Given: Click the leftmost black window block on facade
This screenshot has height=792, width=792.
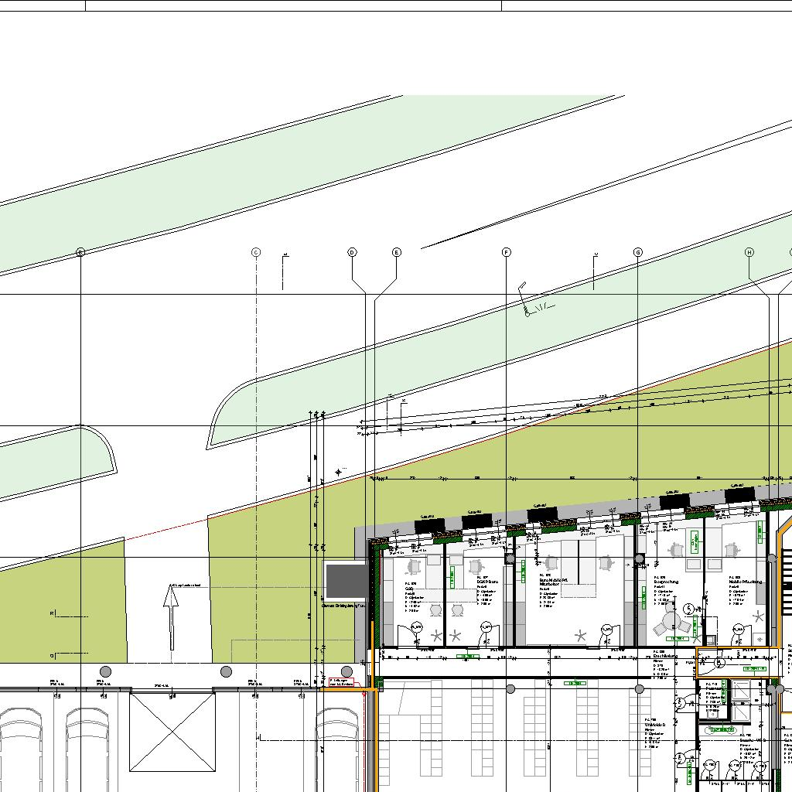Looking at the screenshot, I should [429, 526].
